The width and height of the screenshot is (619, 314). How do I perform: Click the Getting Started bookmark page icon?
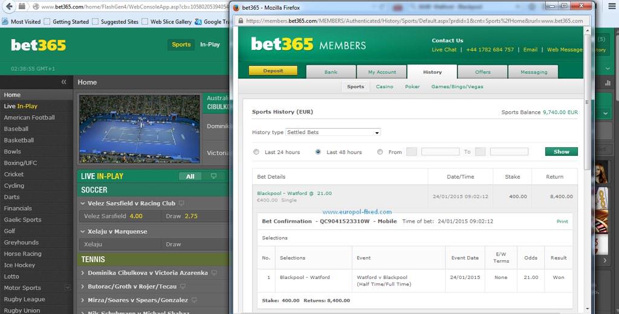pyautogui.click(x=47, y=22)
